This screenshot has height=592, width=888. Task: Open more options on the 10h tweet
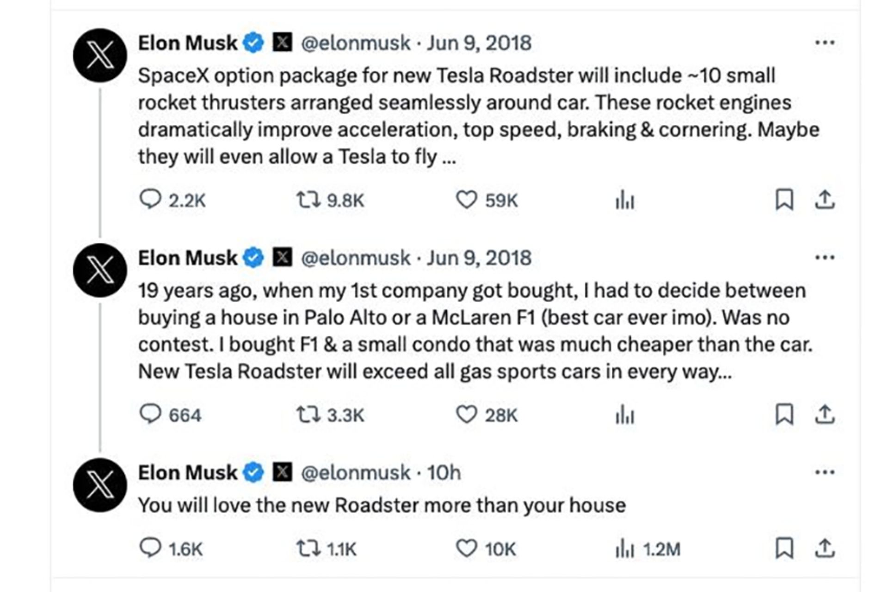point(825,472)
